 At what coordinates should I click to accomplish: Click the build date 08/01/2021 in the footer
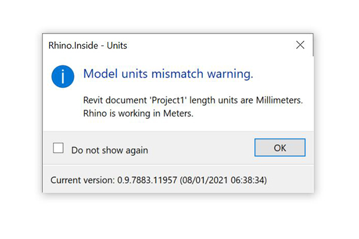(209, 179)
